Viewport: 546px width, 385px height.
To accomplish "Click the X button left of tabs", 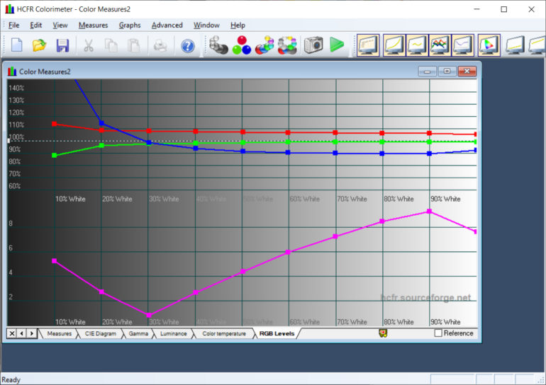I will click(x=12, y=333).
